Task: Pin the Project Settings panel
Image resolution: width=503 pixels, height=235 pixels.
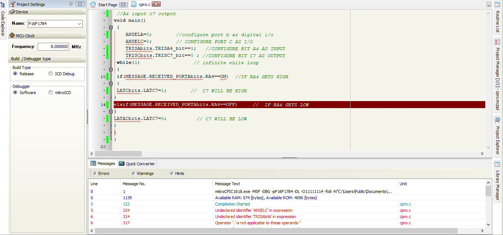Action: point(71,4)
